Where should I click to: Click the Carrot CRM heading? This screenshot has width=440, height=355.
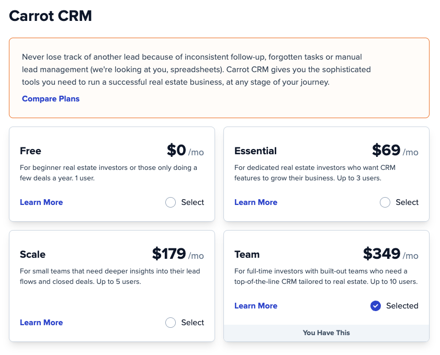pyautogui.click(x=51, y=16)
